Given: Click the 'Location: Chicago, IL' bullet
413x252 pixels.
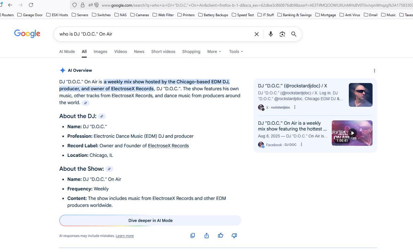Looking at the screenshot, I should (90, 155).
